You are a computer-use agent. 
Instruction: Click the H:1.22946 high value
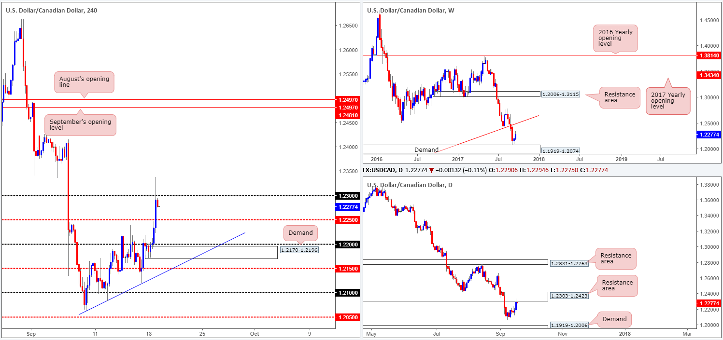point(533,171)
